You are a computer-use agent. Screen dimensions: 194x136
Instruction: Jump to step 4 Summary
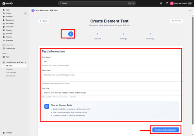[150, 34]
